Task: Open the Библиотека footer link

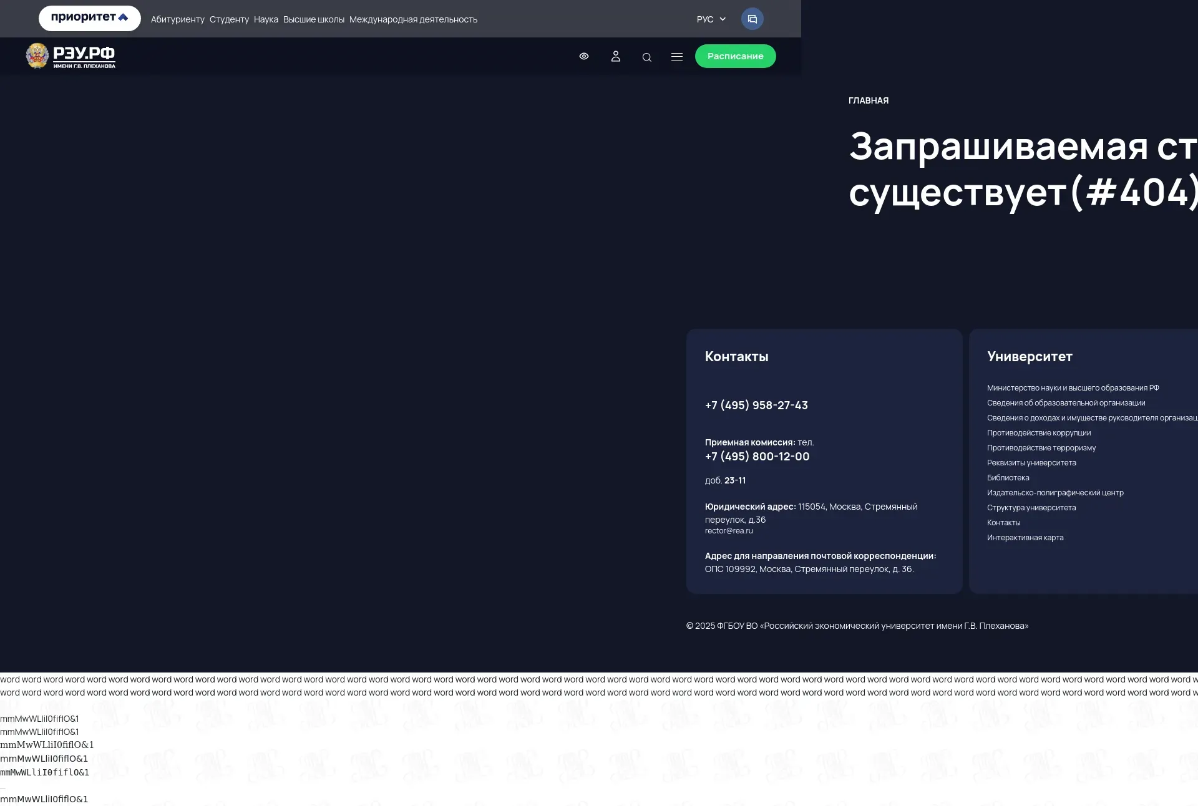Action: 1008,478
